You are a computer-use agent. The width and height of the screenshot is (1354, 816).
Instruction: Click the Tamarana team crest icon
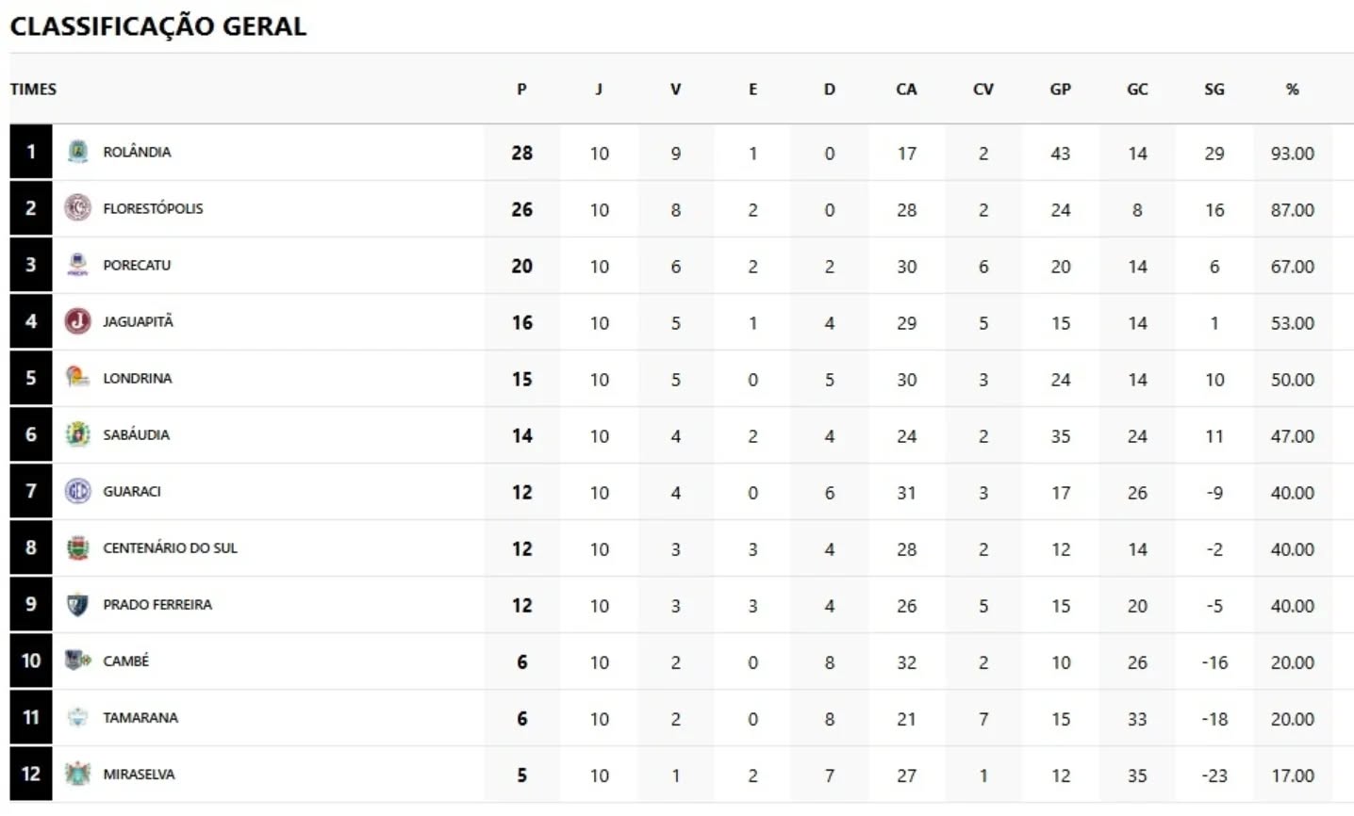coord(78,717)
